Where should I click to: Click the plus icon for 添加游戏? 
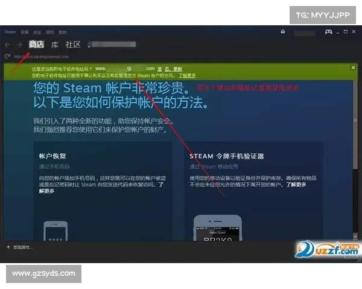click(x=8, y=247)
